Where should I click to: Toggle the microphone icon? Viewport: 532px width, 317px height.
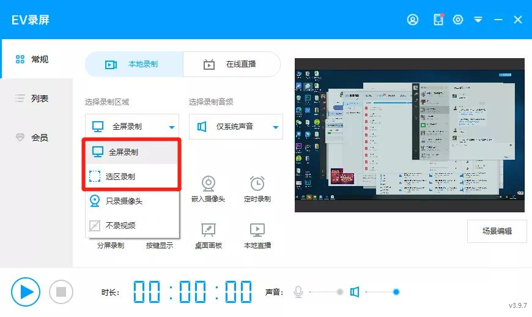298,292
